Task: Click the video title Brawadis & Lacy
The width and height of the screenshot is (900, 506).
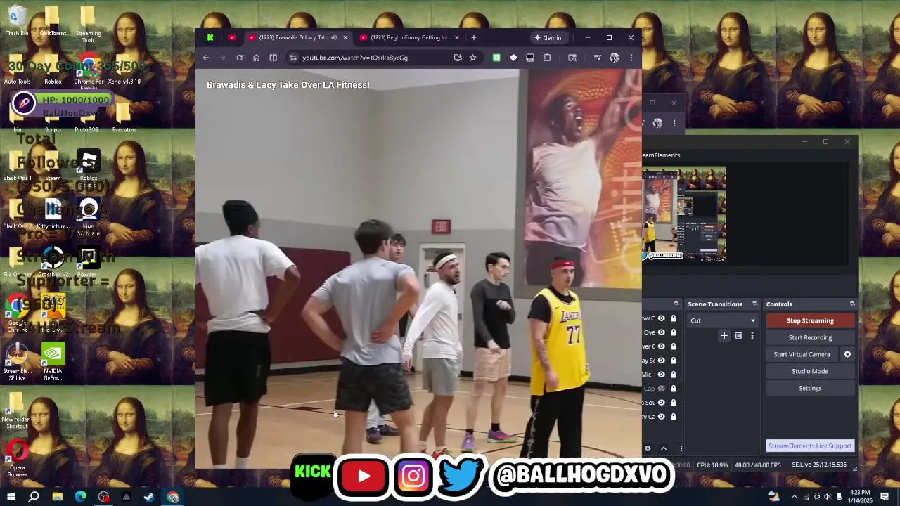Action: click(x=288, y=85)
